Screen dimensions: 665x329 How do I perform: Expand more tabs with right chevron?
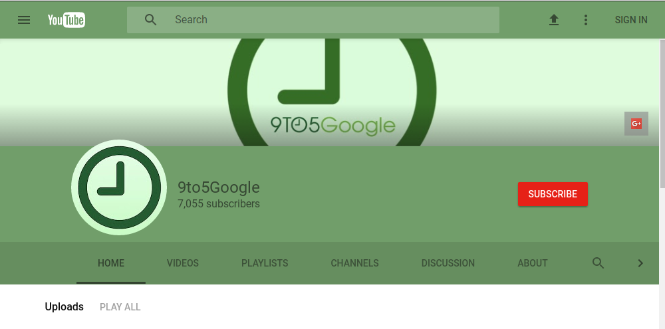click(640, 263)
